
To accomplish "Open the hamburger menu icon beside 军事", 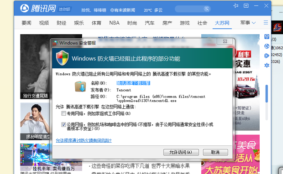I will point(266,22).
